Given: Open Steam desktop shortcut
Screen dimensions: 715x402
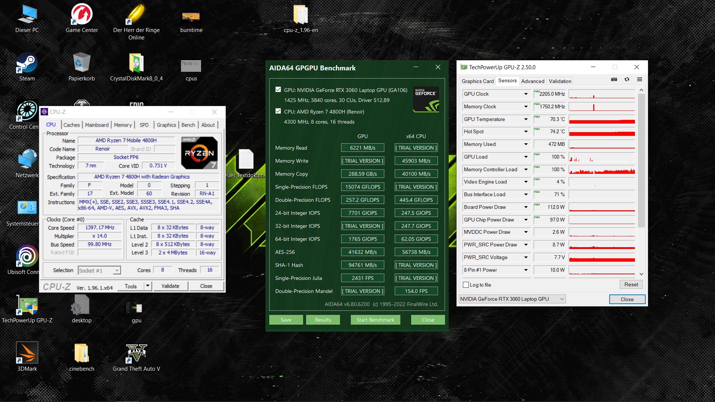Looking at the screenshot, I should 27,63.
